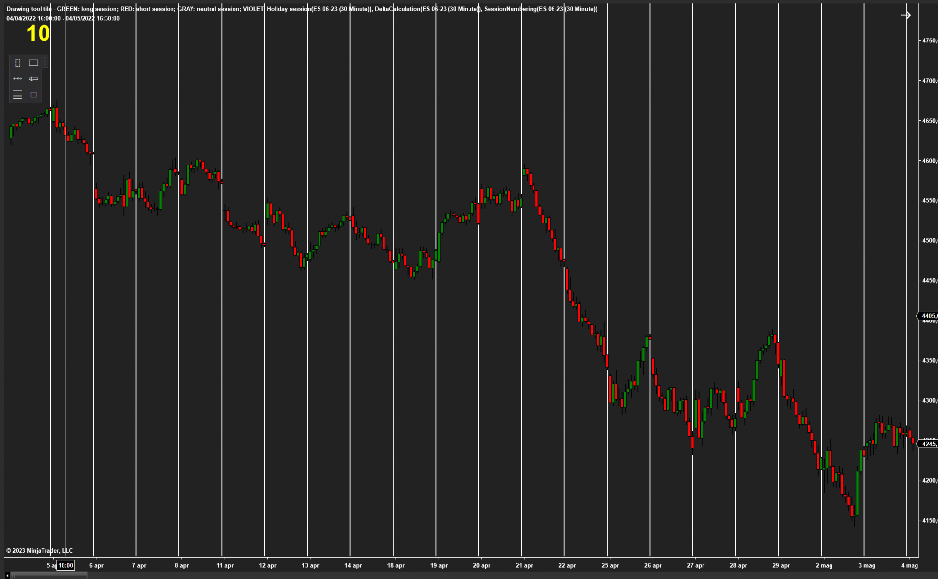This screenshot has width=938, height=579.
Task: Click the horizontal scrollbar thumb
Action: pos(49,576)
